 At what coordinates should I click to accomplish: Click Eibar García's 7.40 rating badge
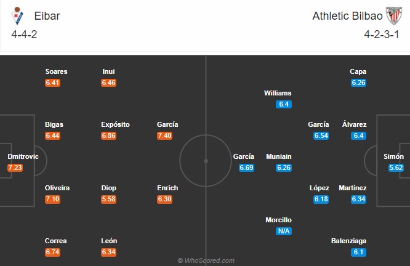pos(165,135)
